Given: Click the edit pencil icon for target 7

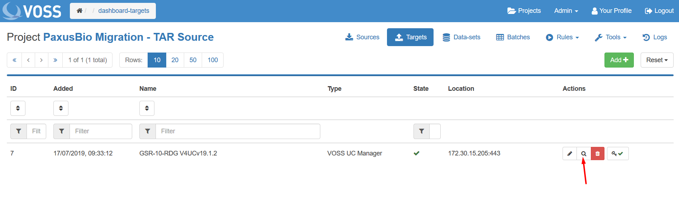Looking at the screenshot, I should (x=569, y=154).
